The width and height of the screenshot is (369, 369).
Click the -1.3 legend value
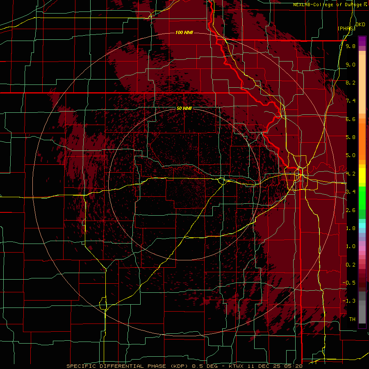point(349,301)
